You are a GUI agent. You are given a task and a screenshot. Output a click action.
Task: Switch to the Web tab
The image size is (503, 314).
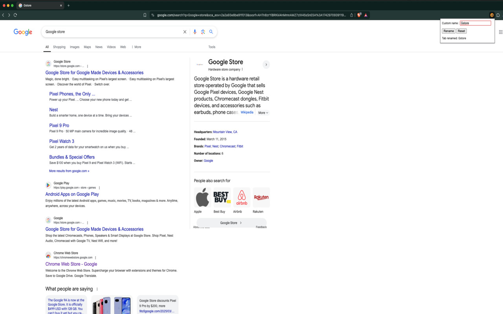click(123, 47)
